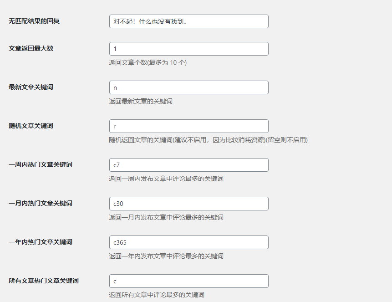Focus the monthly hot keyword field containing c30

click(188, 204)
